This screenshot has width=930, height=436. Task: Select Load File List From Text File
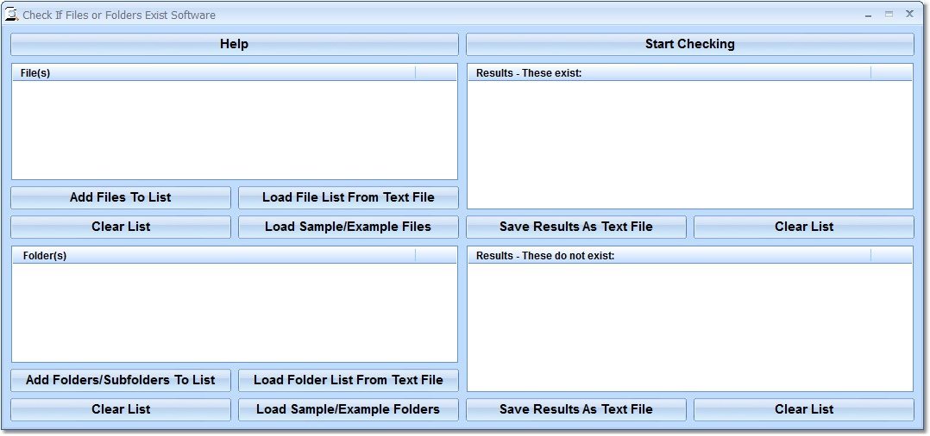(348, 197)
